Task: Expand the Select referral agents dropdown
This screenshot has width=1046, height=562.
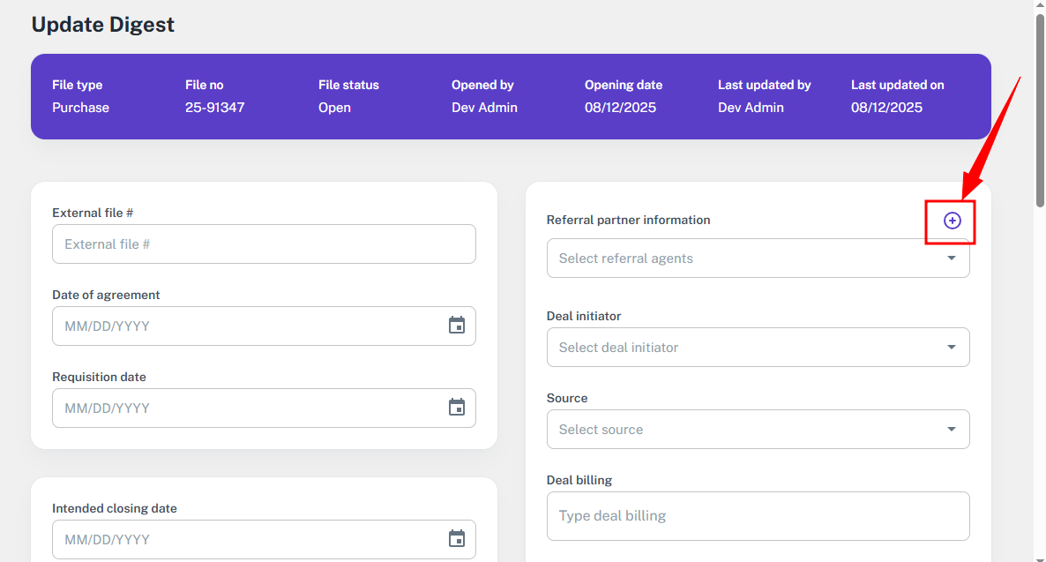Action: pyautogui.click(x=951, y=259)
